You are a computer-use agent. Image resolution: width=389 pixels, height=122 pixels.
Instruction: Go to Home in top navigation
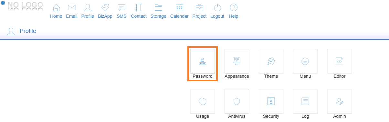click(x=56, y=11)
